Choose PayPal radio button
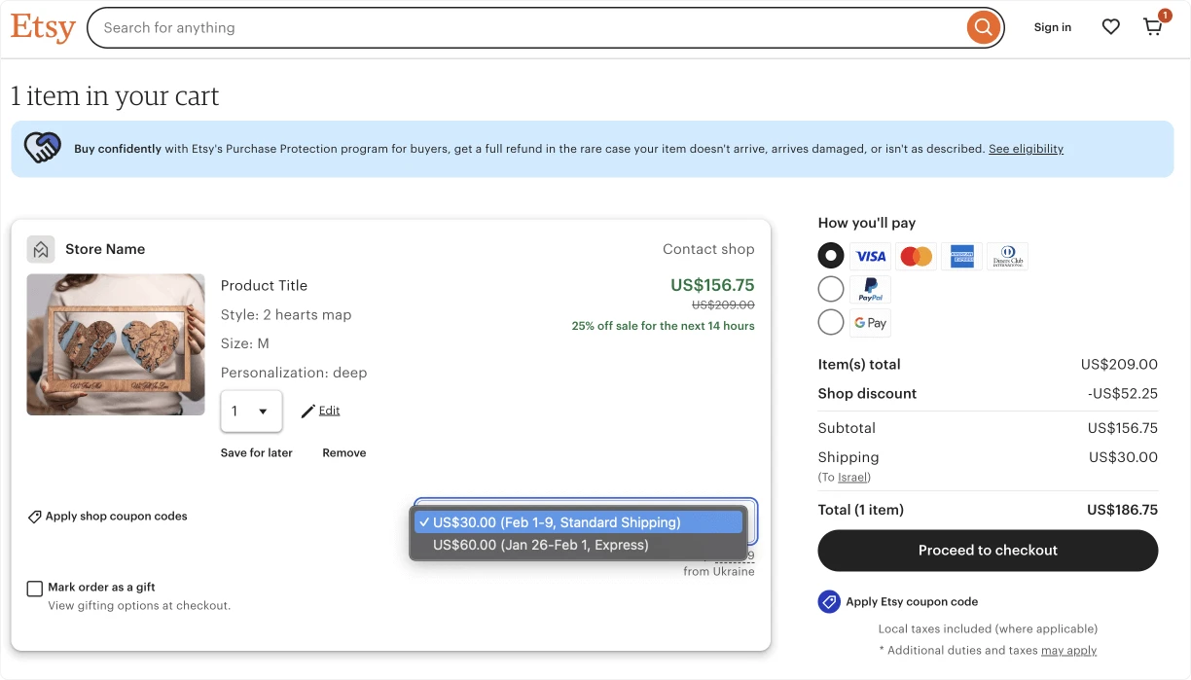 (x=831, y=289)
